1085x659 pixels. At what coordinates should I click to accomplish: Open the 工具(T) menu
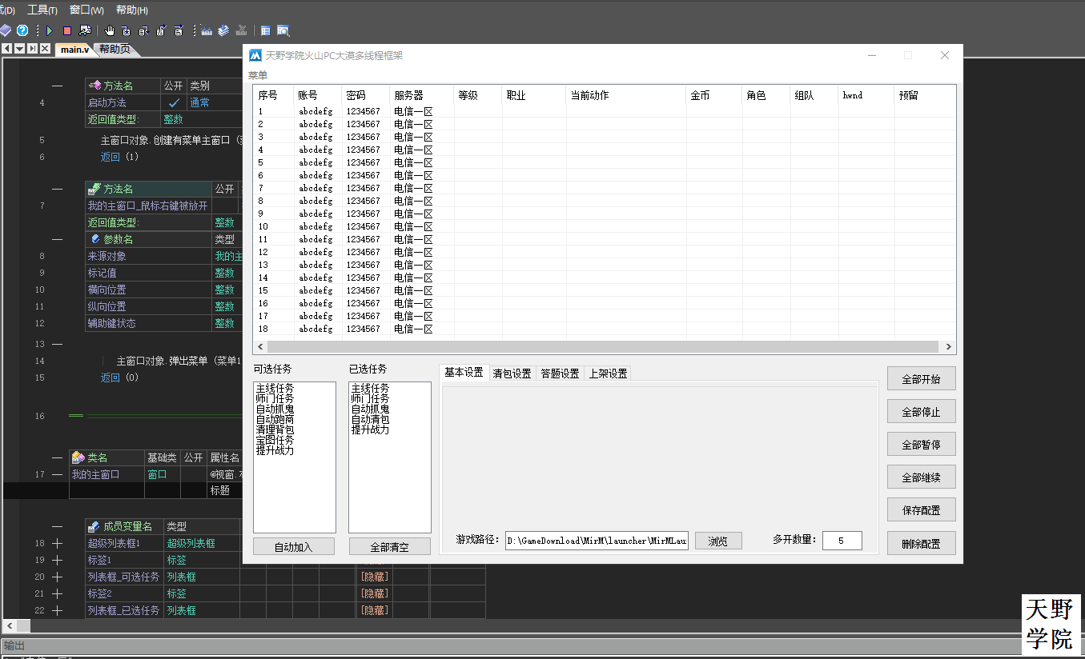pos(42,10)
